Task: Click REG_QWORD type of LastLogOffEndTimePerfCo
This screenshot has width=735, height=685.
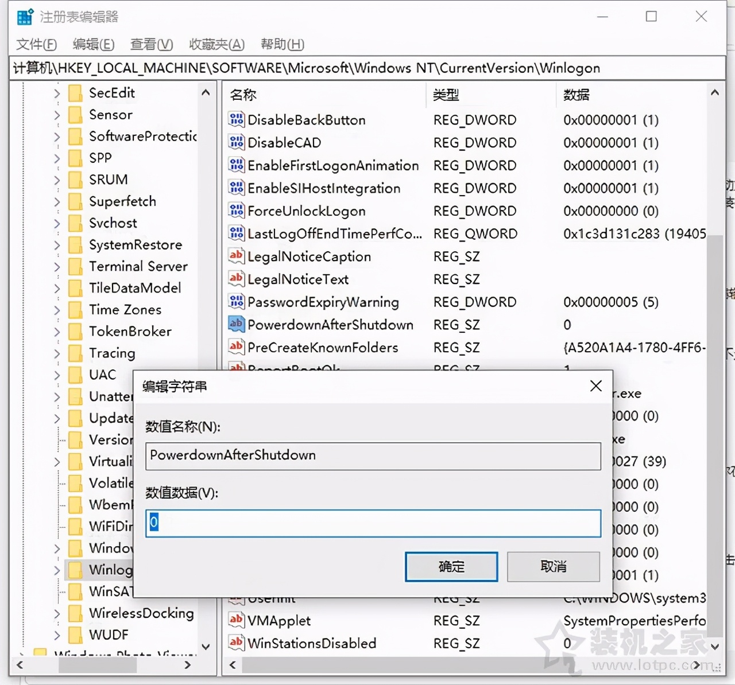Action: point(475,234)
